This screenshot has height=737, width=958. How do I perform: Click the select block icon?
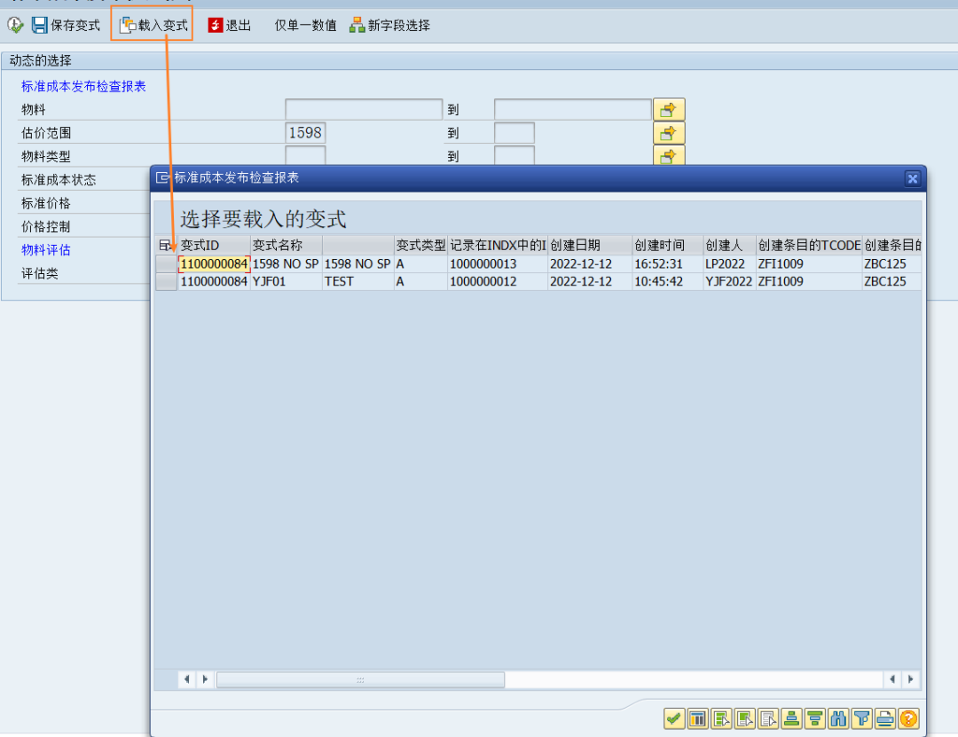coord(744,718)
